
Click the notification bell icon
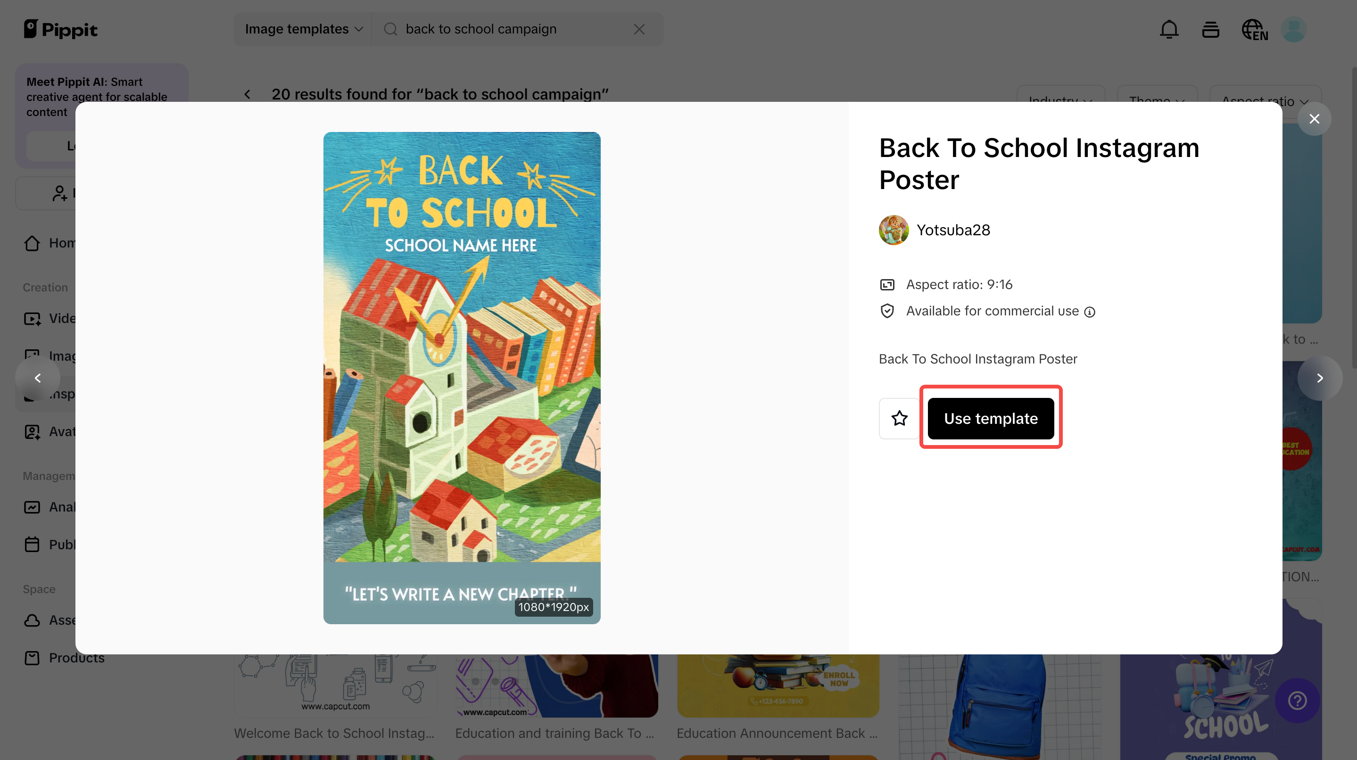tap(1168, 30)
